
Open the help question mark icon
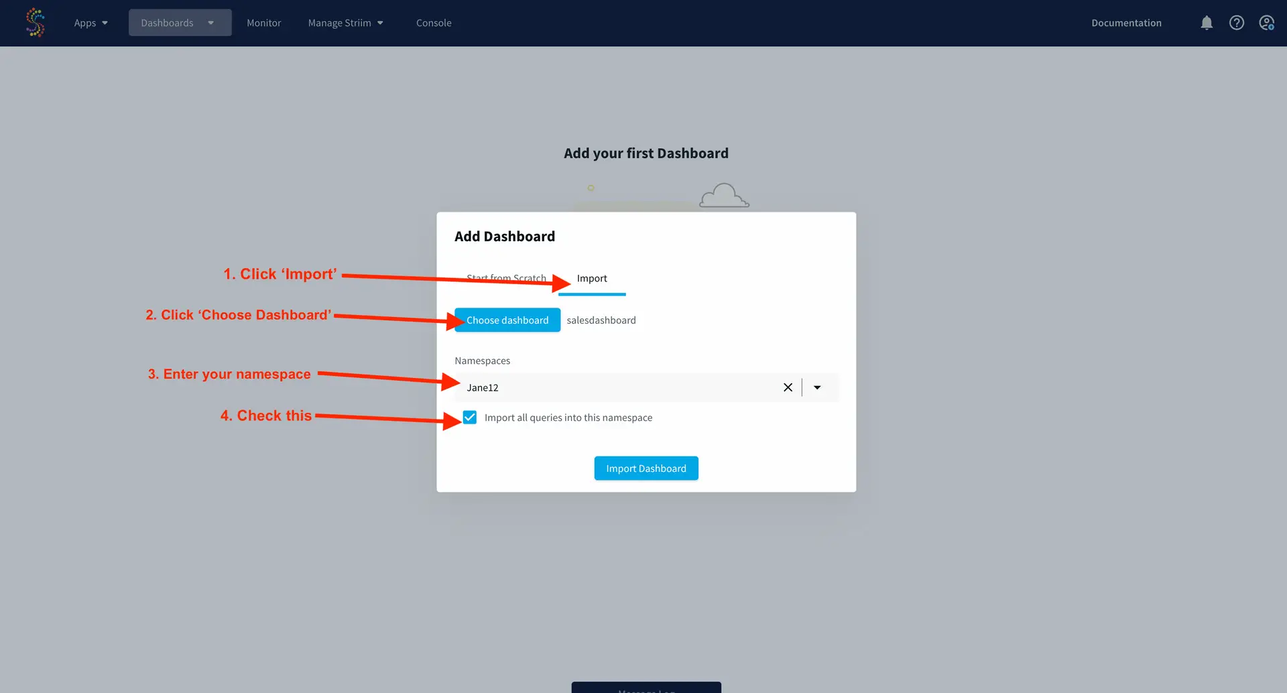pos(1237,23)
